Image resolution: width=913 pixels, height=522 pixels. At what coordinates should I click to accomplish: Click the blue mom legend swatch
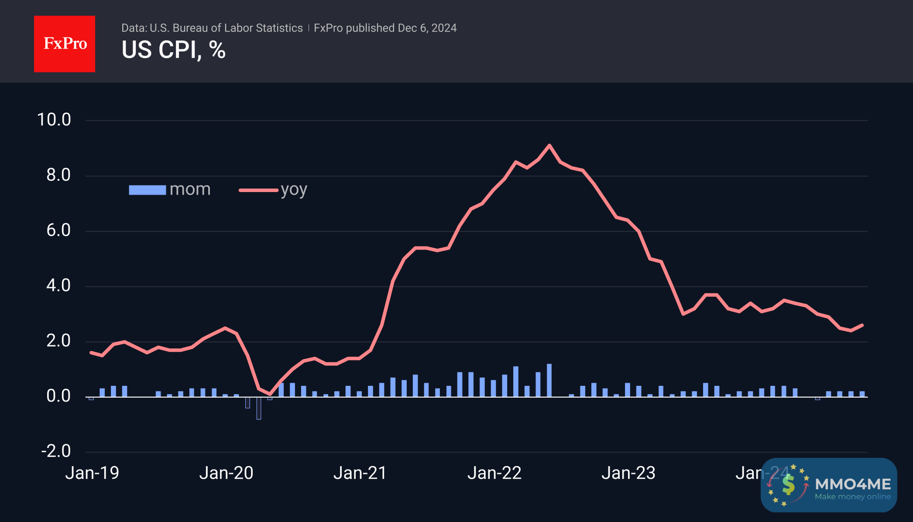[147, 190]
